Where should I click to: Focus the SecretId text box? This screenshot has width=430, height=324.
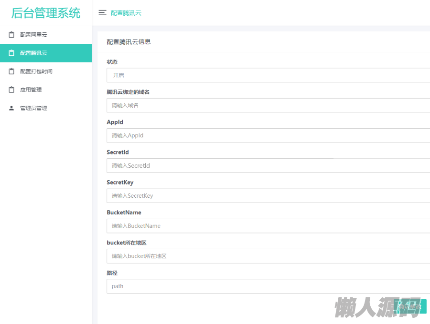(268, 165)
